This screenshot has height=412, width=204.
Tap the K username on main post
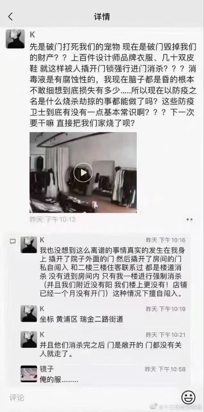pos(32,34)
